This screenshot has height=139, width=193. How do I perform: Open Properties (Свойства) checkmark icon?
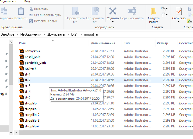(x=179, y=11)
